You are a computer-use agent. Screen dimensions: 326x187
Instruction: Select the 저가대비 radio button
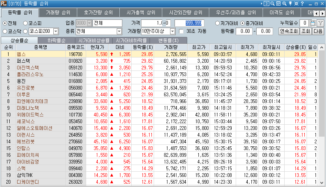217,23
